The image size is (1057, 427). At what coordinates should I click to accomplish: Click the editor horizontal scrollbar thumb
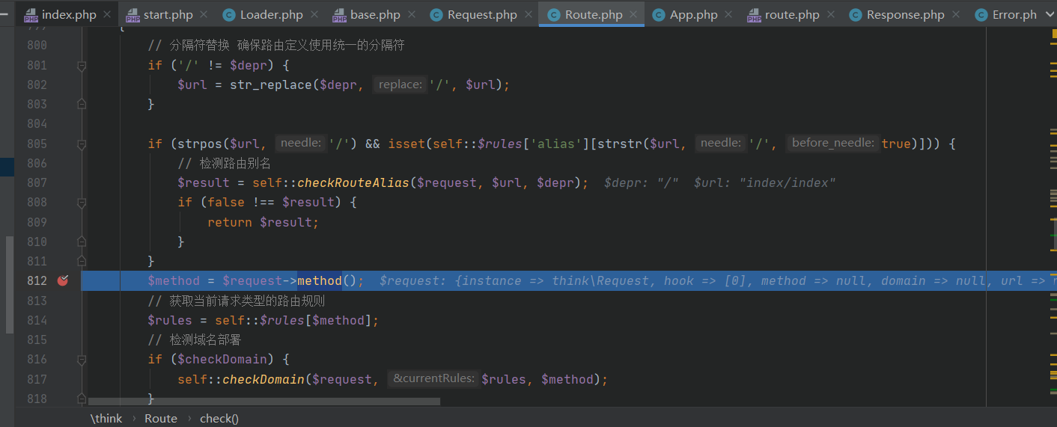pos(264,402)
